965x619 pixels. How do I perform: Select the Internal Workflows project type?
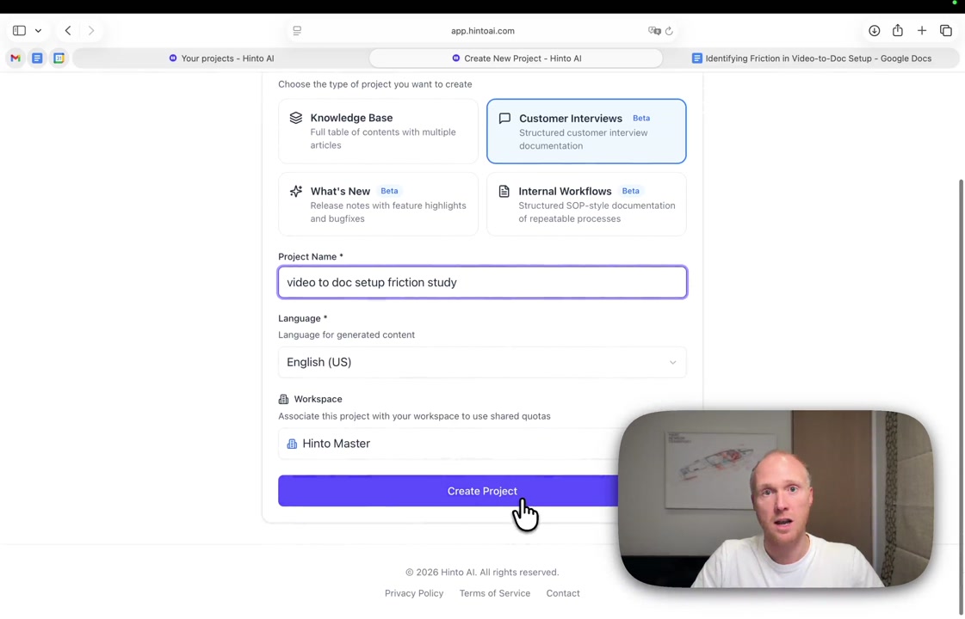(x=586, y=204)
